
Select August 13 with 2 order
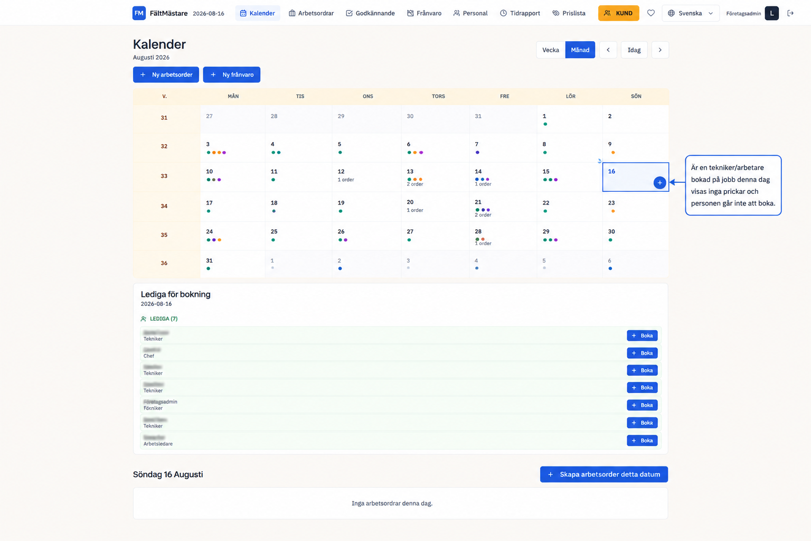(x=436, y=176)
